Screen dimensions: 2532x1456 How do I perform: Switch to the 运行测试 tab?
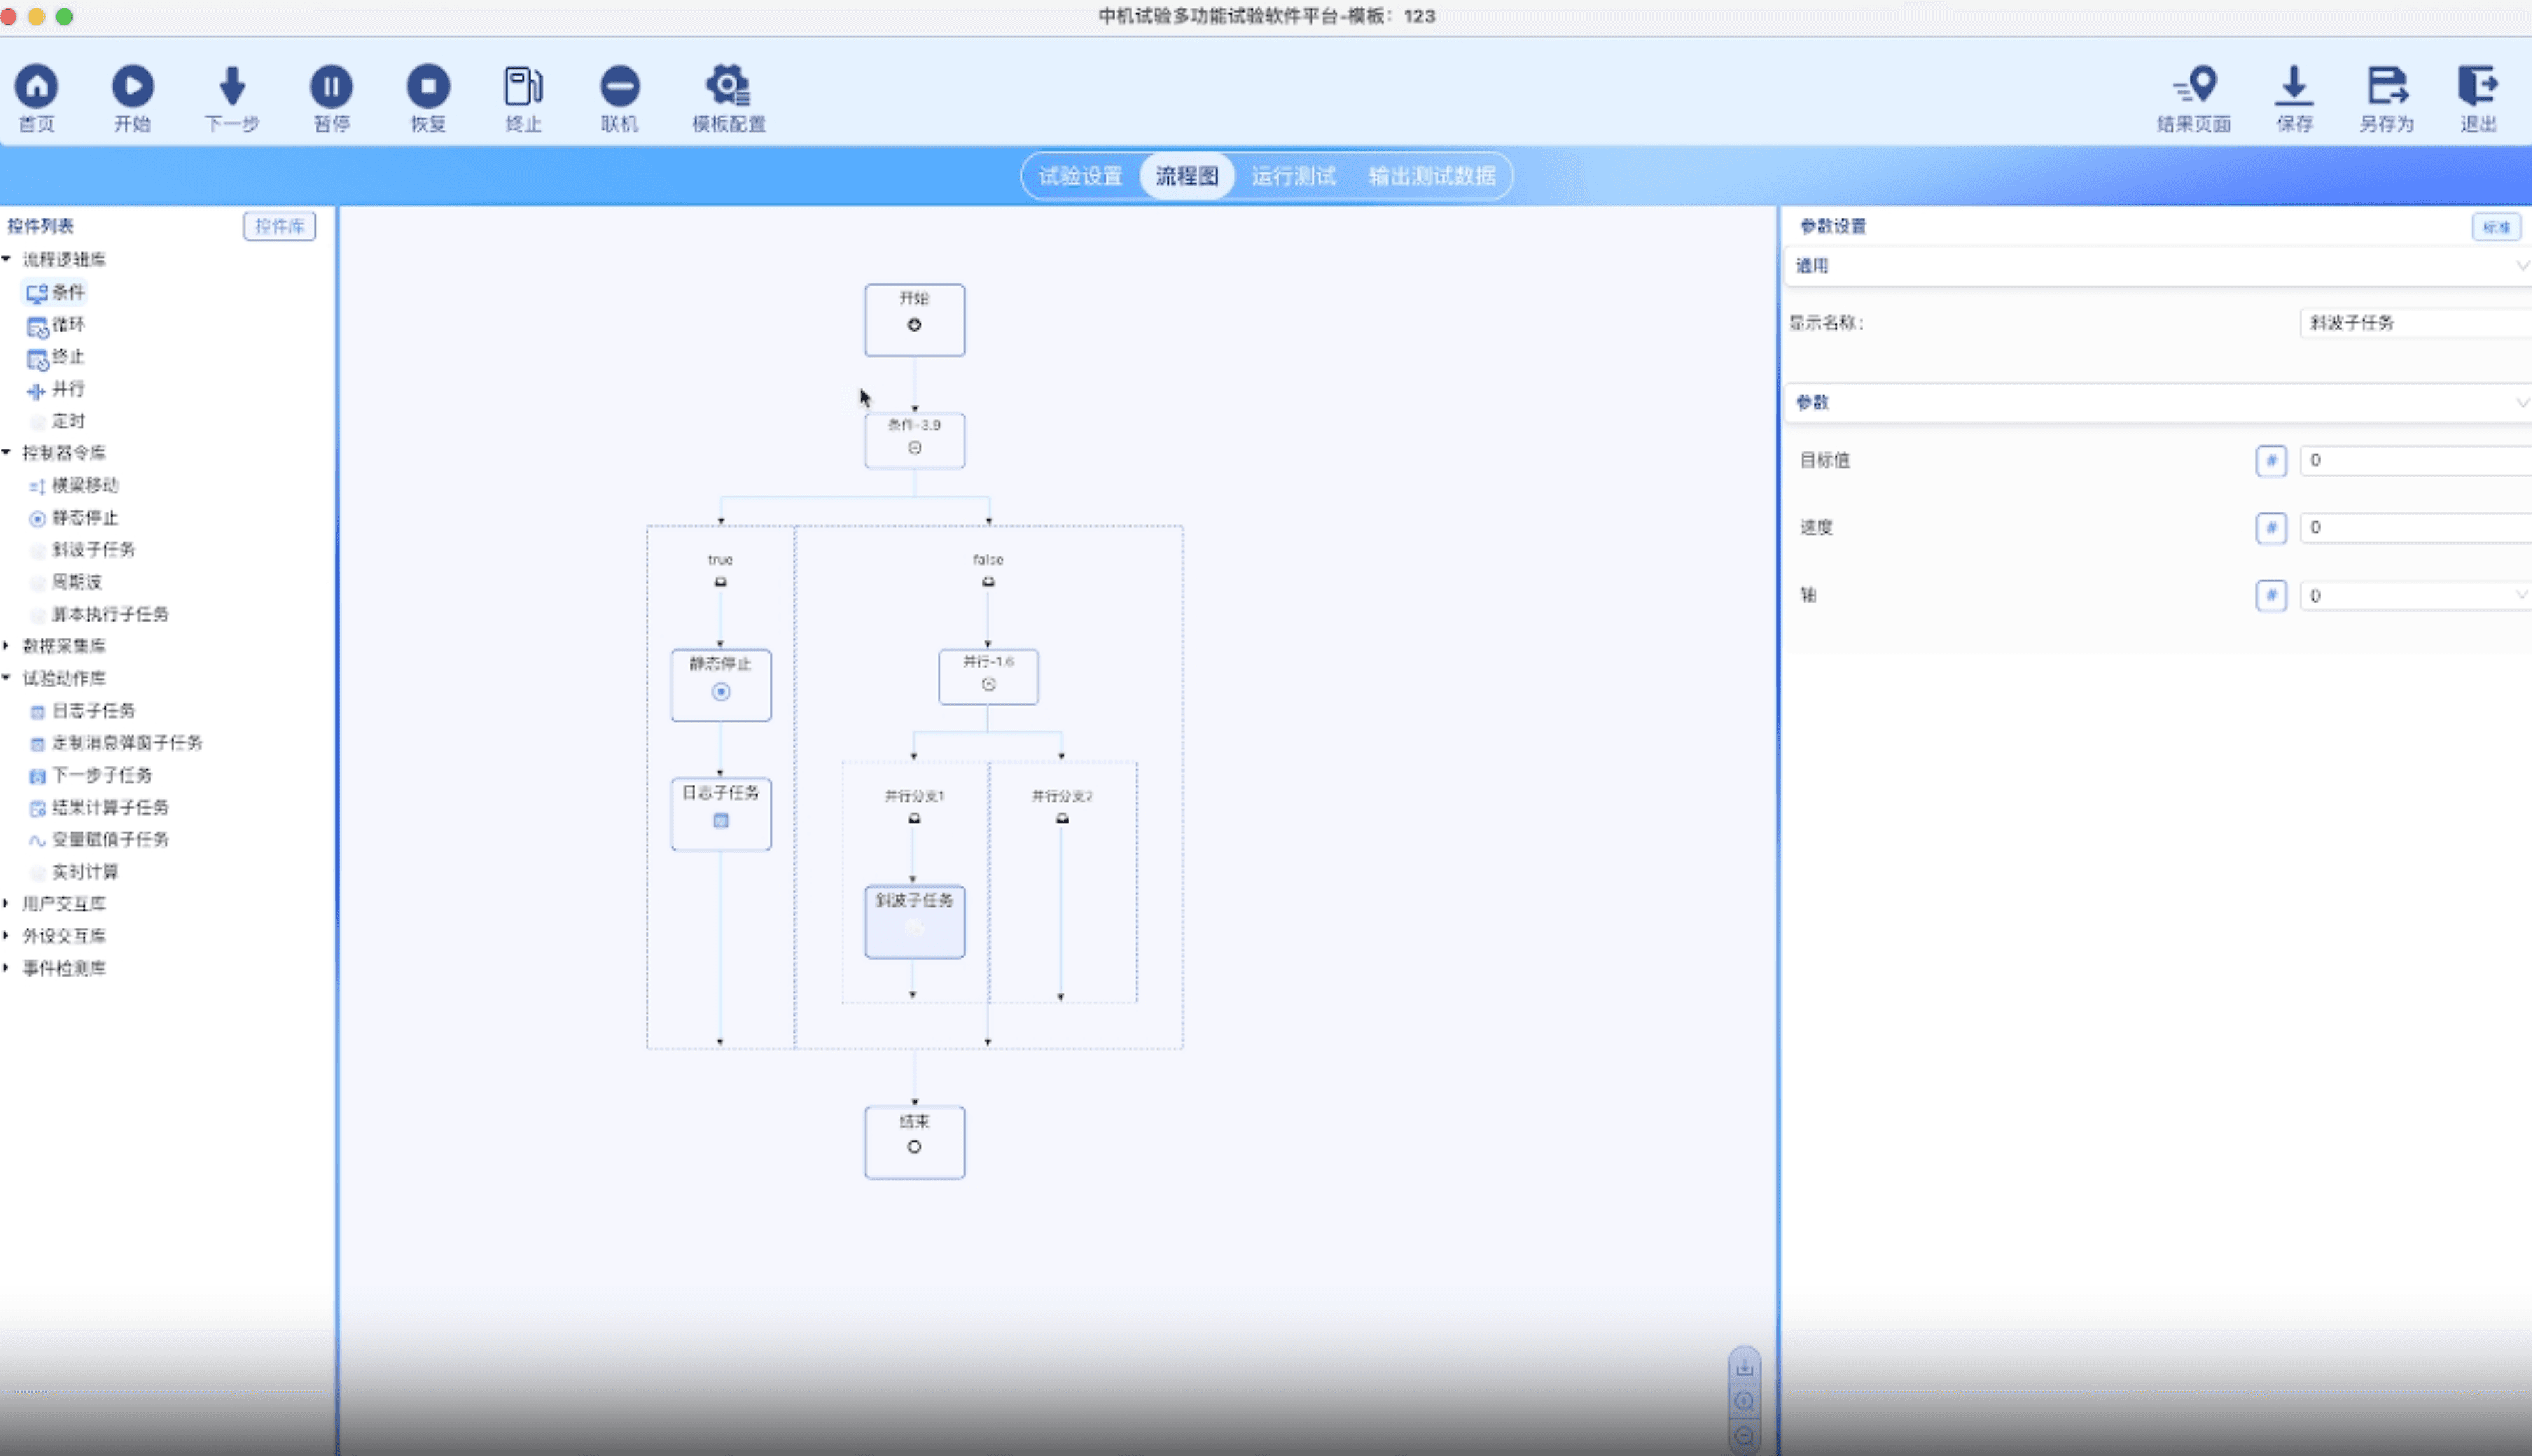click(x=1293, y=176)
